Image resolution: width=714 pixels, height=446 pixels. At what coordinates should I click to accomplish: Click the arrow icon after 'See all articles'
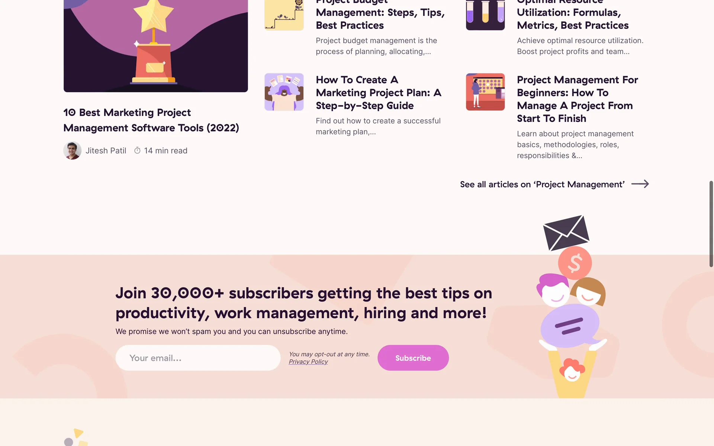point(640,184)
